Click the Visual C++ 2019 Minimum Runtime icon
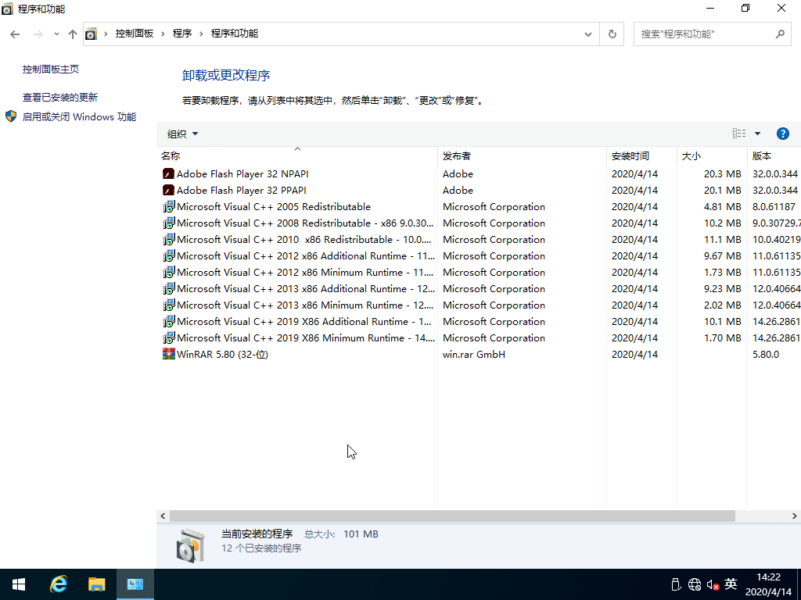This screenshot has width=801, height=600. click(x=169, y=337)
